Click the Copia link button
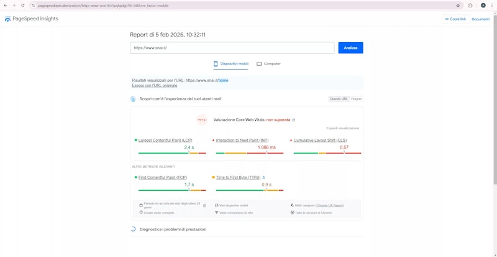This screenshot has width=497, height=257. pyautogui.click(x=455, y=19)
